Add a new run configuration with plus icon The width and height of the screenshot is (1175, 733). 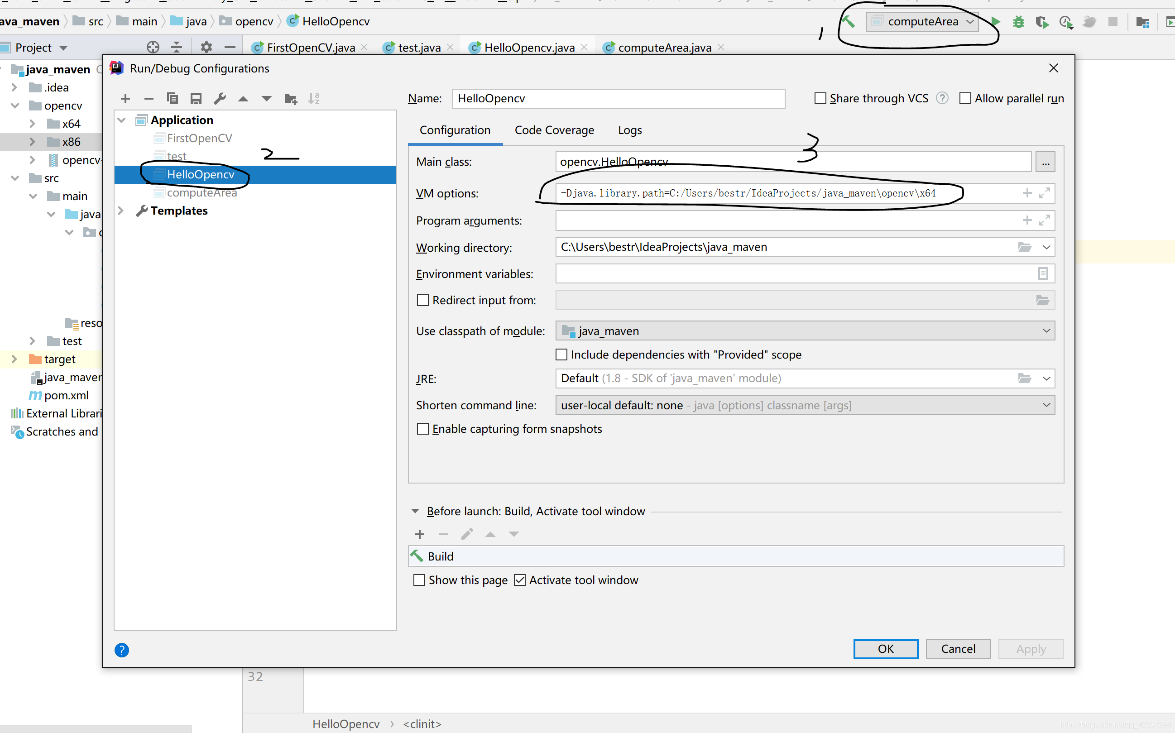point(125,98)
